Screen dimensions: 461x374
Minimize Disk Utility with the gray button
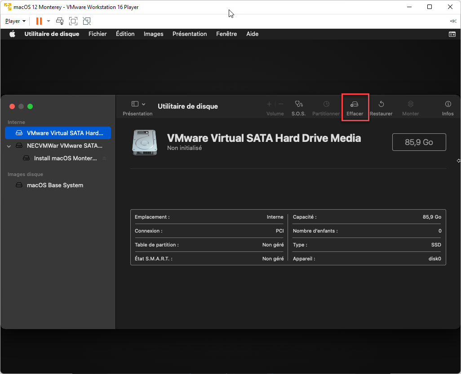[21, 106]
